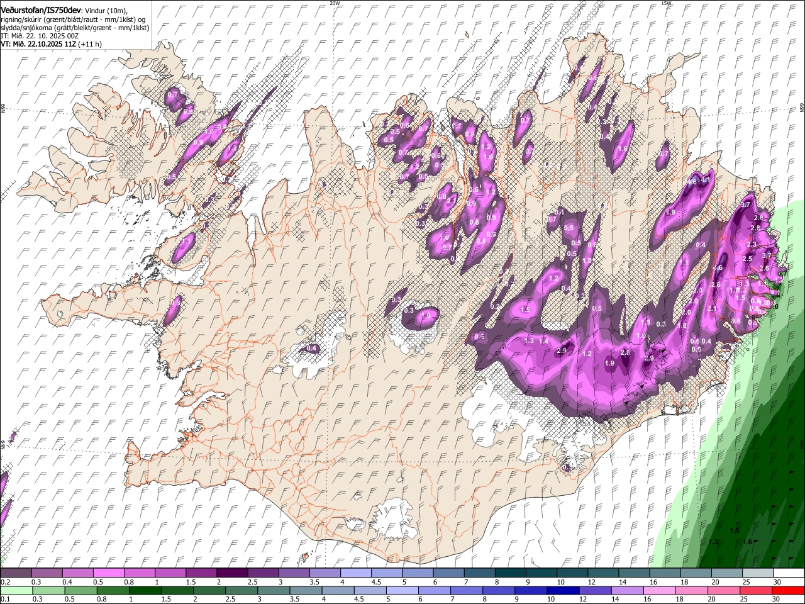Click the 15W longitude label

(666, 3)
